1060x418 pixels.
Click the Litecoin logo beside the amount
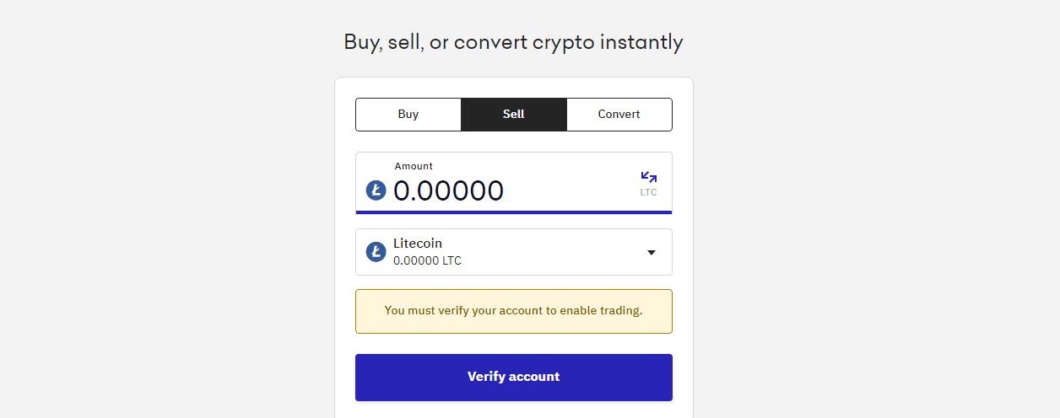(376, 190)
